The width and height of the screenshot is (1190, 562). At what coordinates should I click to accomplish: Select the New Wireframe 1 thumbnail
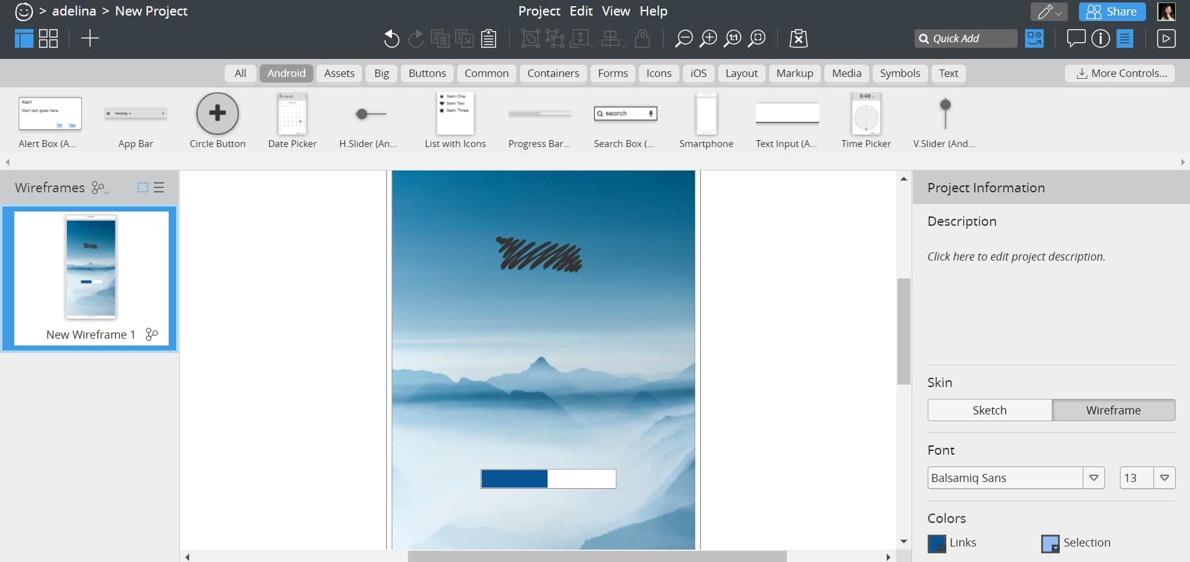[90, 267]
